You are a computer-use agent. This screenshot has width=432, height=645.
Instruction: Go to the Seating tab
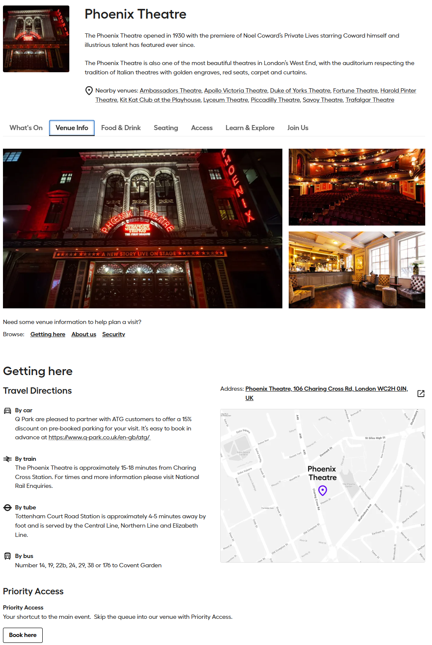[x=166, y=128]
